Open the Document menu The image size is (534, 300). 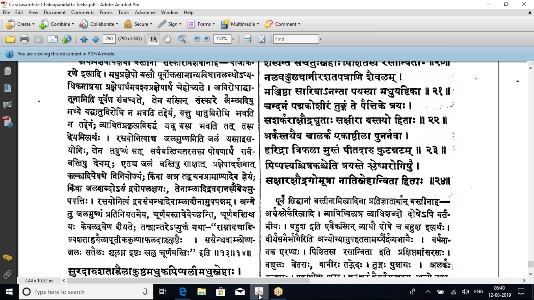tap(55, 12)
